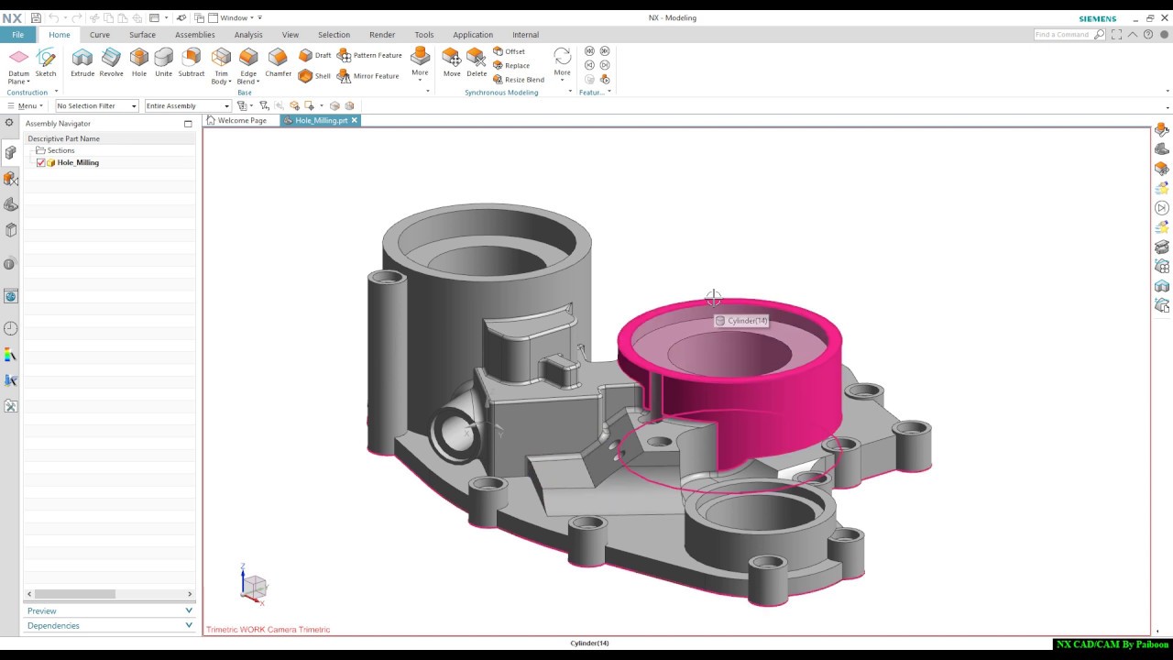Switch to the Tools ribbon tab
The height and width of the screenshot is (660, 1173).
[x=424, y=35]
